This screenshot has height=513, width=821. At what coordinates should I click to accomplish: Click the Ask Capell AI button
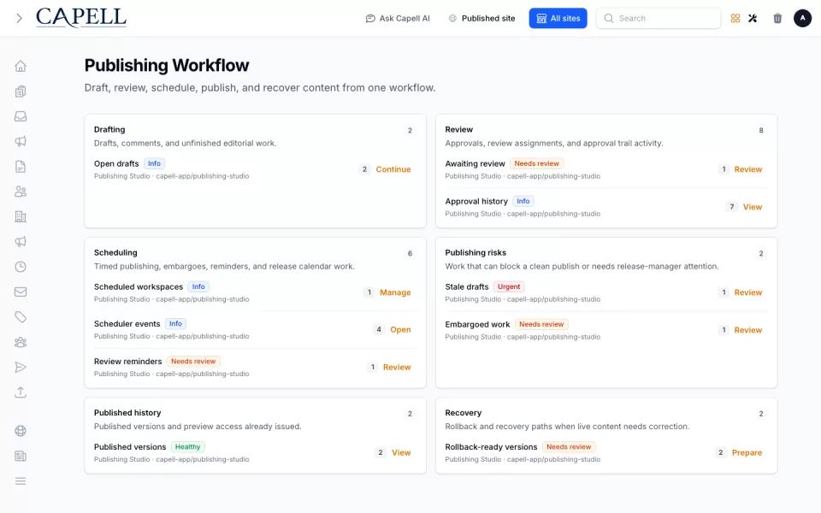tap(398, 18)
